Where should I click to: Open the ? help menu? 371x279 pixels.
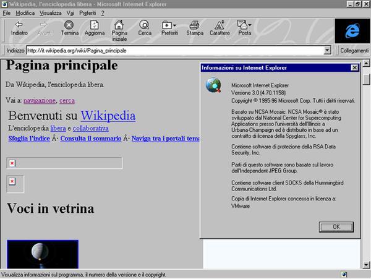[x=103, y=13]
